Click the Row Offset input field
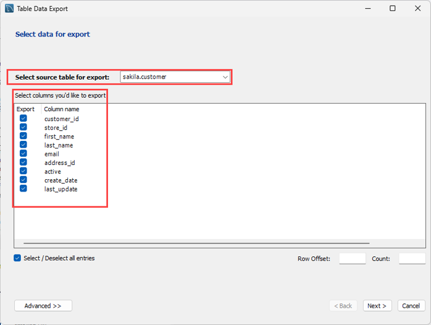This screenshot has height=325, width=431. coord(352,259)
